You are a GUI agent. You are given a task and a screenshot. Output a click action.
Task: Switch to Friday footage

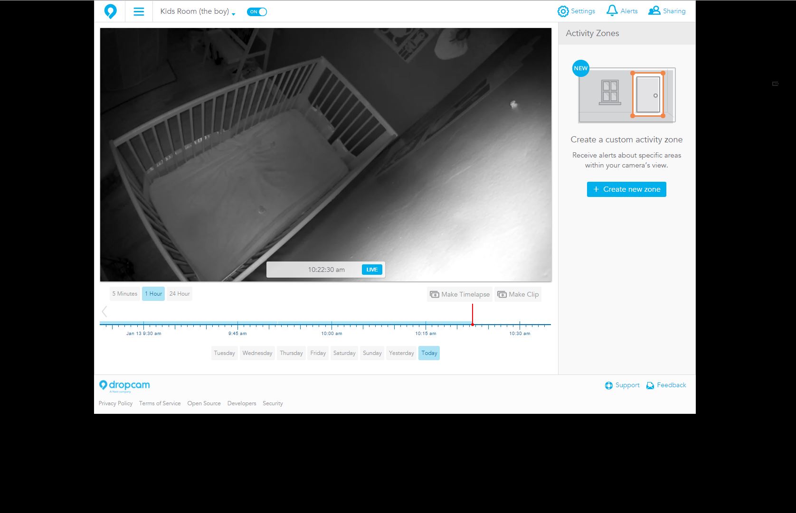tap(318, 353)
